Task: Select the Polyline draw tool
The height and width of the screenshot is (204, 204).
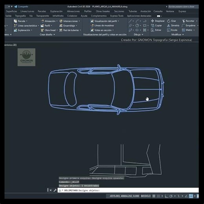Action: pos(145,21)
